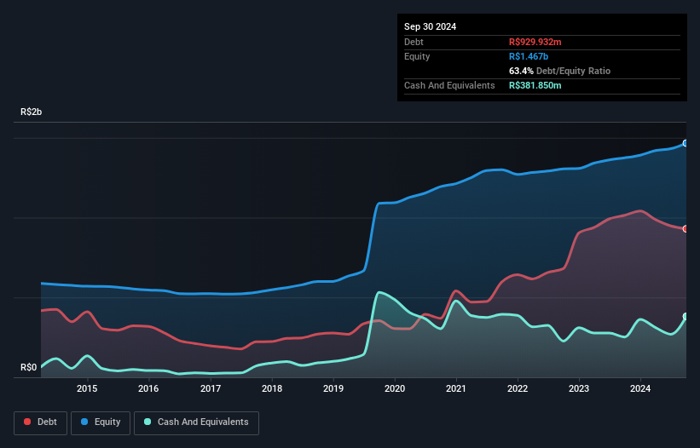Image resolution: width=700 pixels, height=448 pixels.
Task: Click the Debt value R$929.932m
Action: point(535,42)
